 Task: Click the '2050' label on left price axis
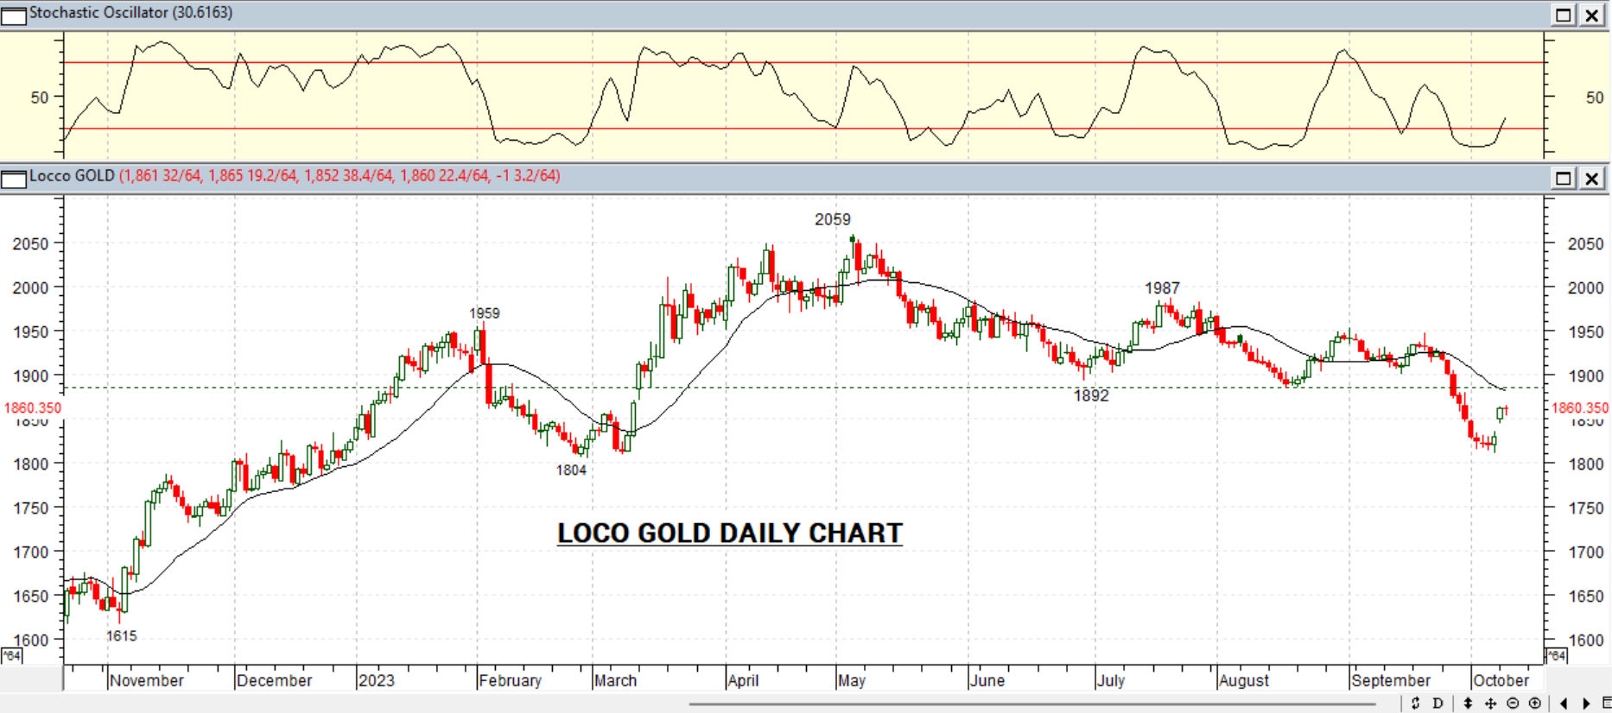(30, 244)
